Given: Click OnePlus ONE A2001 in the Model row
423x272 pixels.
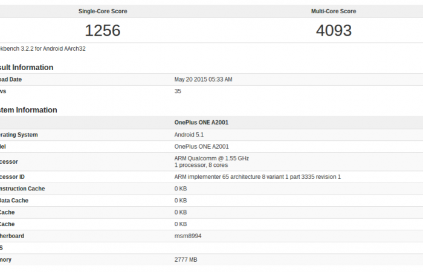Looking at the screenshot, I should coord(201,146).
